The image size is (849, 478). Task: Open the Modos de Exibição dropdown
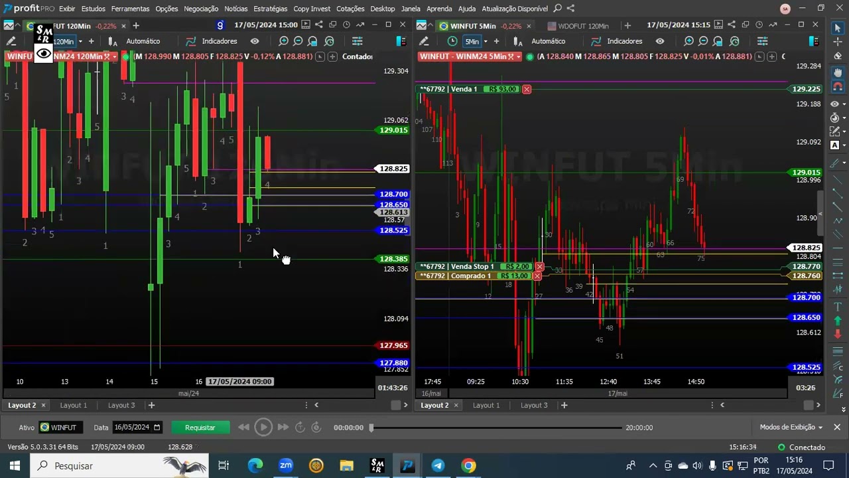(791, 427)
